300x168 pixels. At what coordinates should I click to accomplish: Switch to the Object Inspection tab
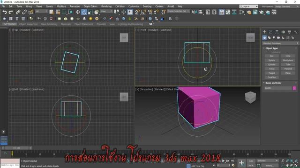point(28,24)
